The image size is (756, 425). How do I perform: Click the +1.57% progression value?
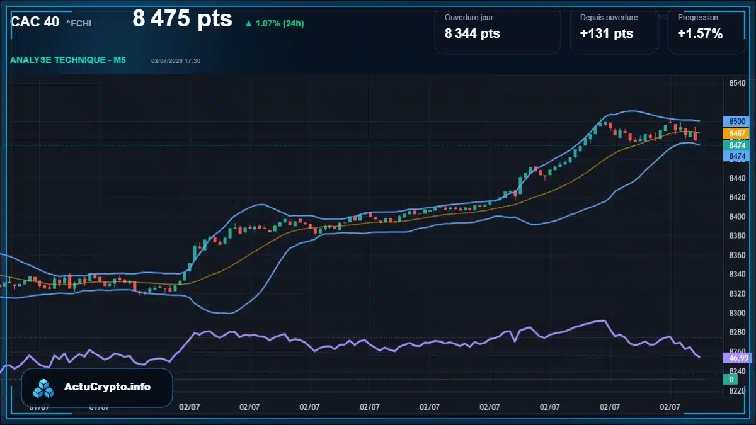[x=700, y=33]
